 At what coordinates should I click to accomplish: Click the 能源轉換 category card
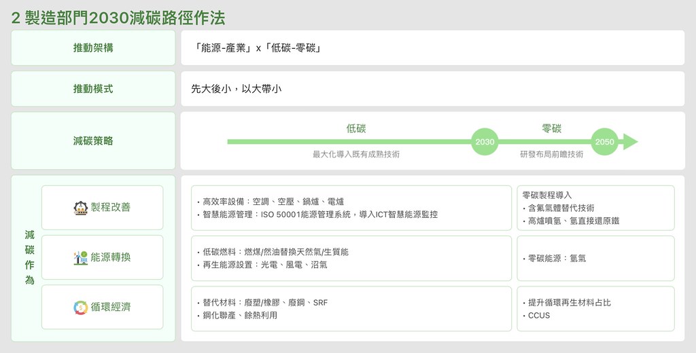[x=103, y=257]
